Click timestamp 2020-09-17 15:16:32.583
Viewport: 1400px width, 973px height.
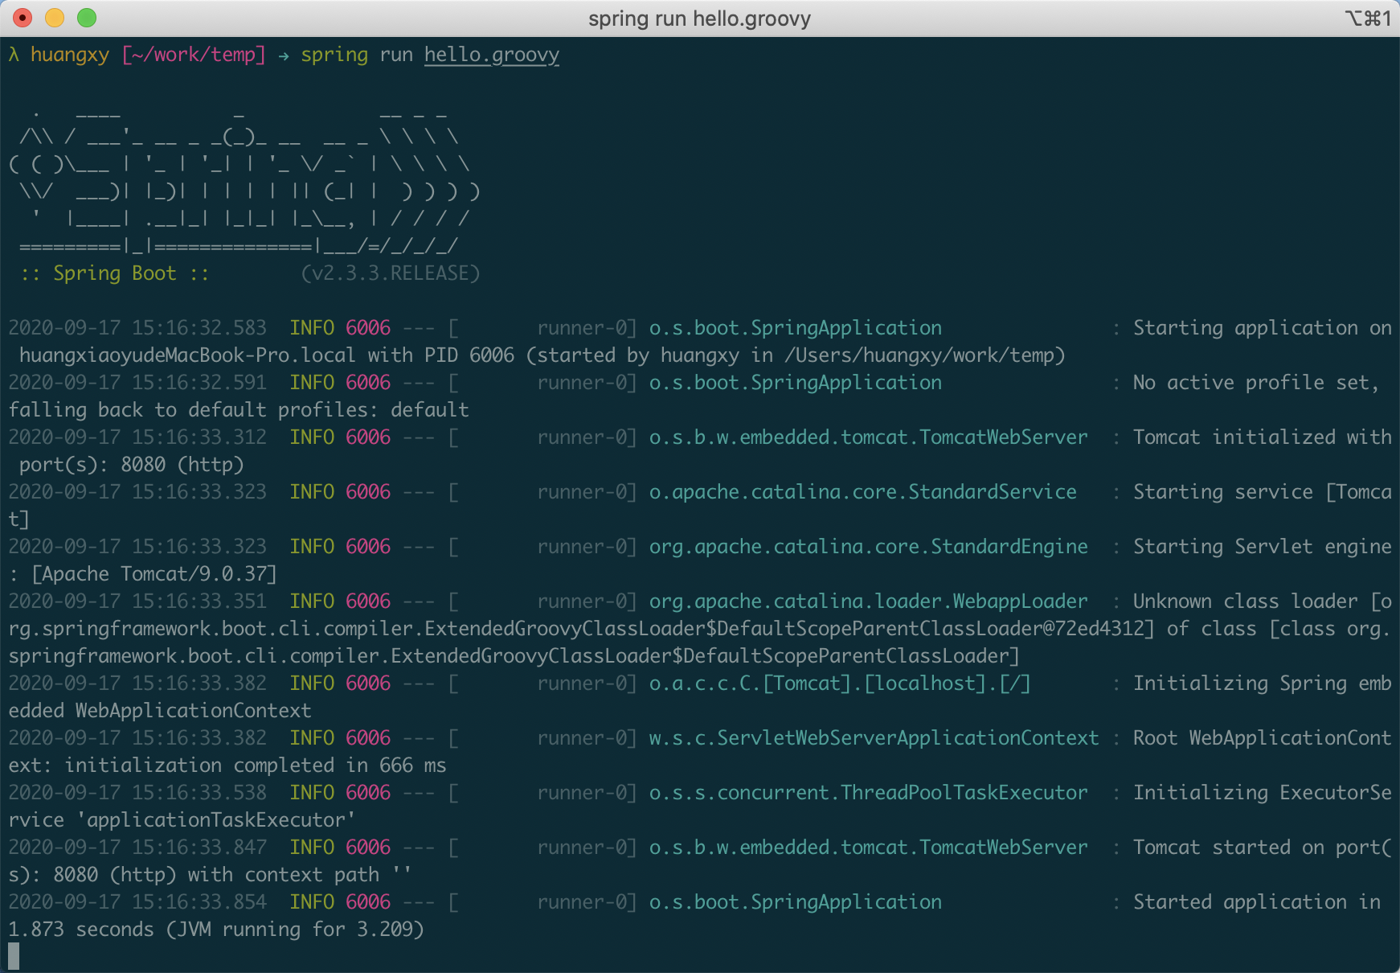point(137,328)
